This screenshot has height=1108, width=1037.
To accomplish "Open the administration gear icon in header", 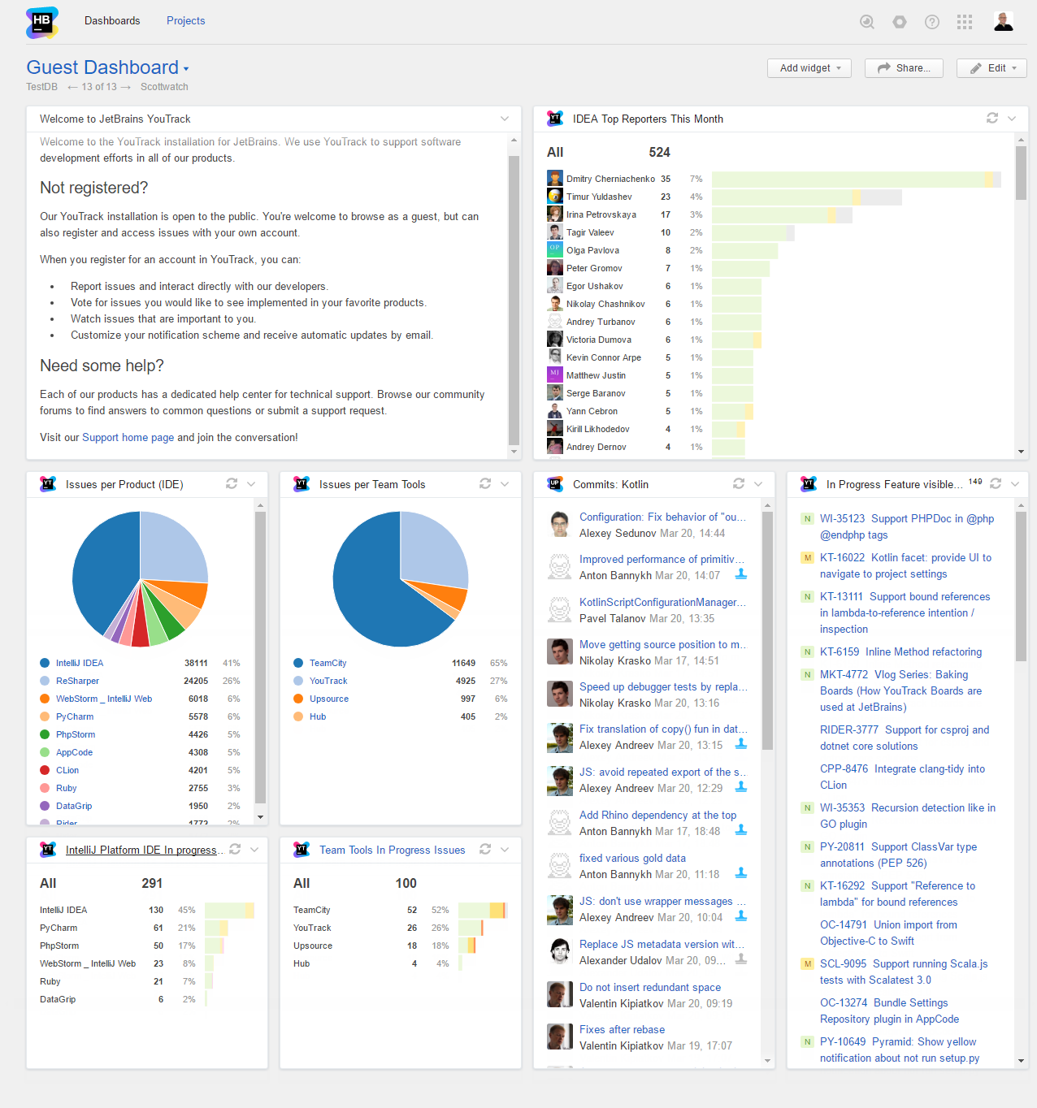I will (900, 22).
